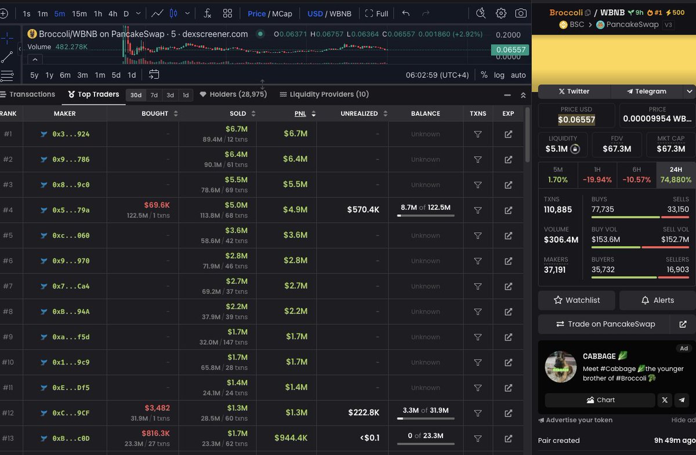
Task: Undo the last chart action
Action: [406, 13]
